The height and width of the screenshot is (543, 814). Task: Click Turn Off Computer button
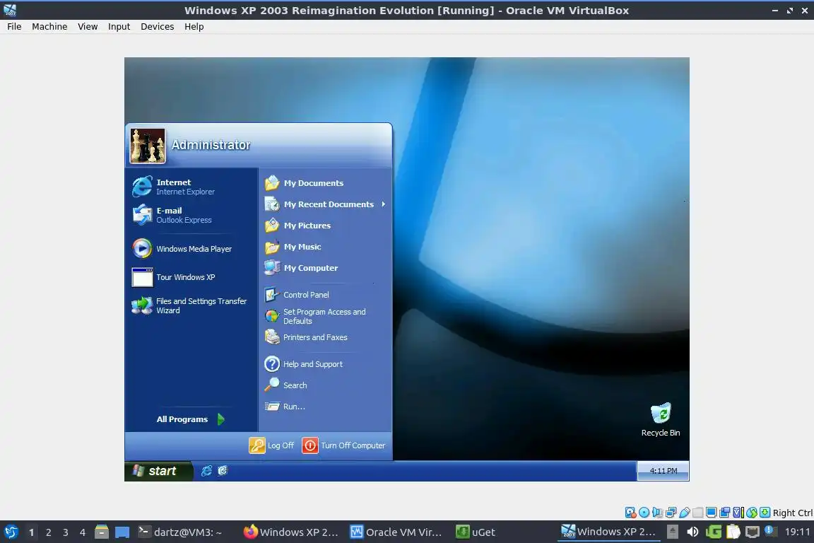point(343,445)
